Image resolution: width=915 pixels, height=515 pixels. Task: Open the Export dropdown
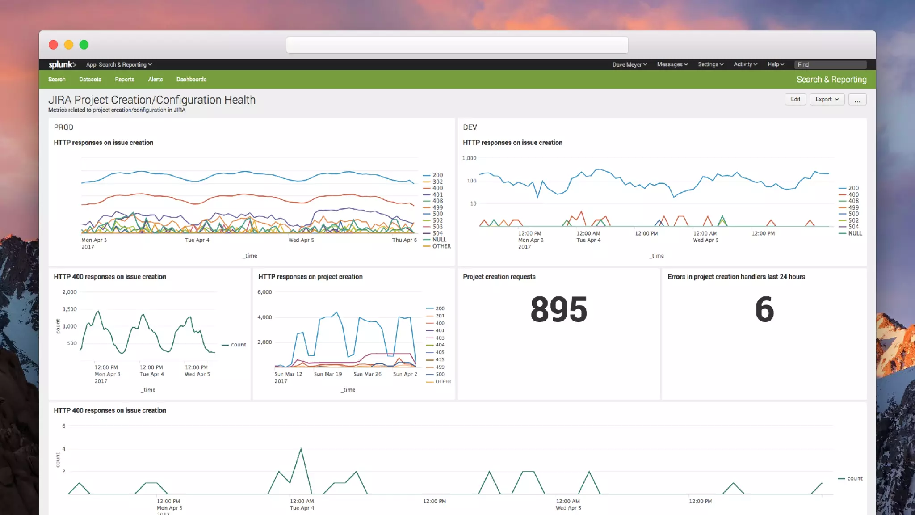(x=827, y=99)
